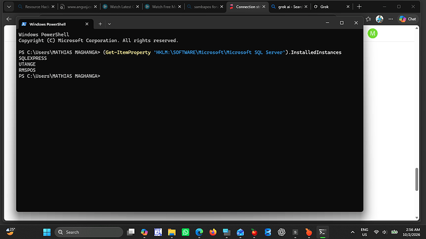
Task: Open the volume speaker icon
Action: [385, 232]
